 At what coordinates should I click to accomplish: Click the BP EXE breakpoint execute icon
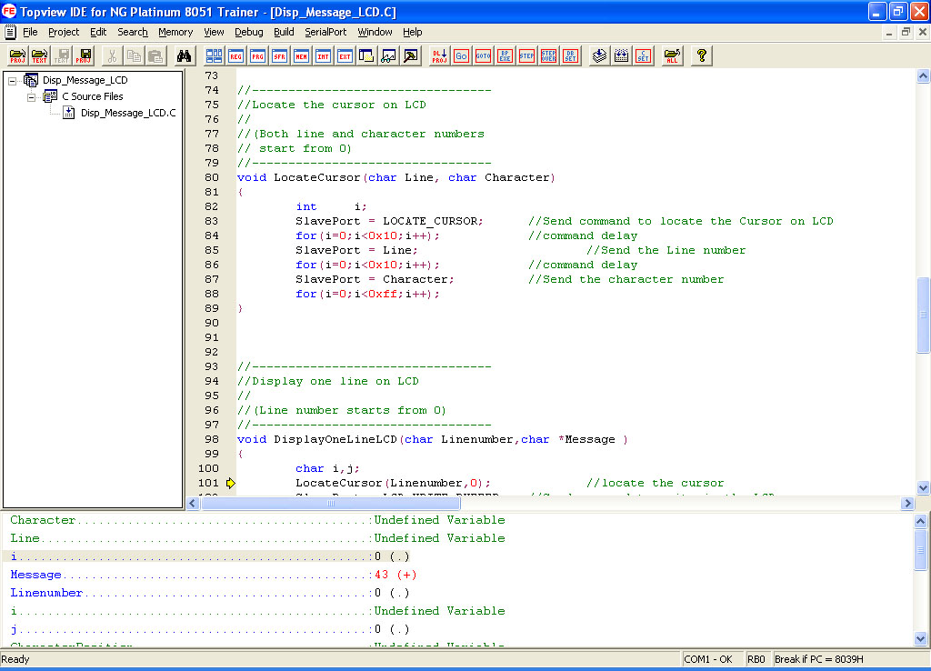click(x=505, y=55)
